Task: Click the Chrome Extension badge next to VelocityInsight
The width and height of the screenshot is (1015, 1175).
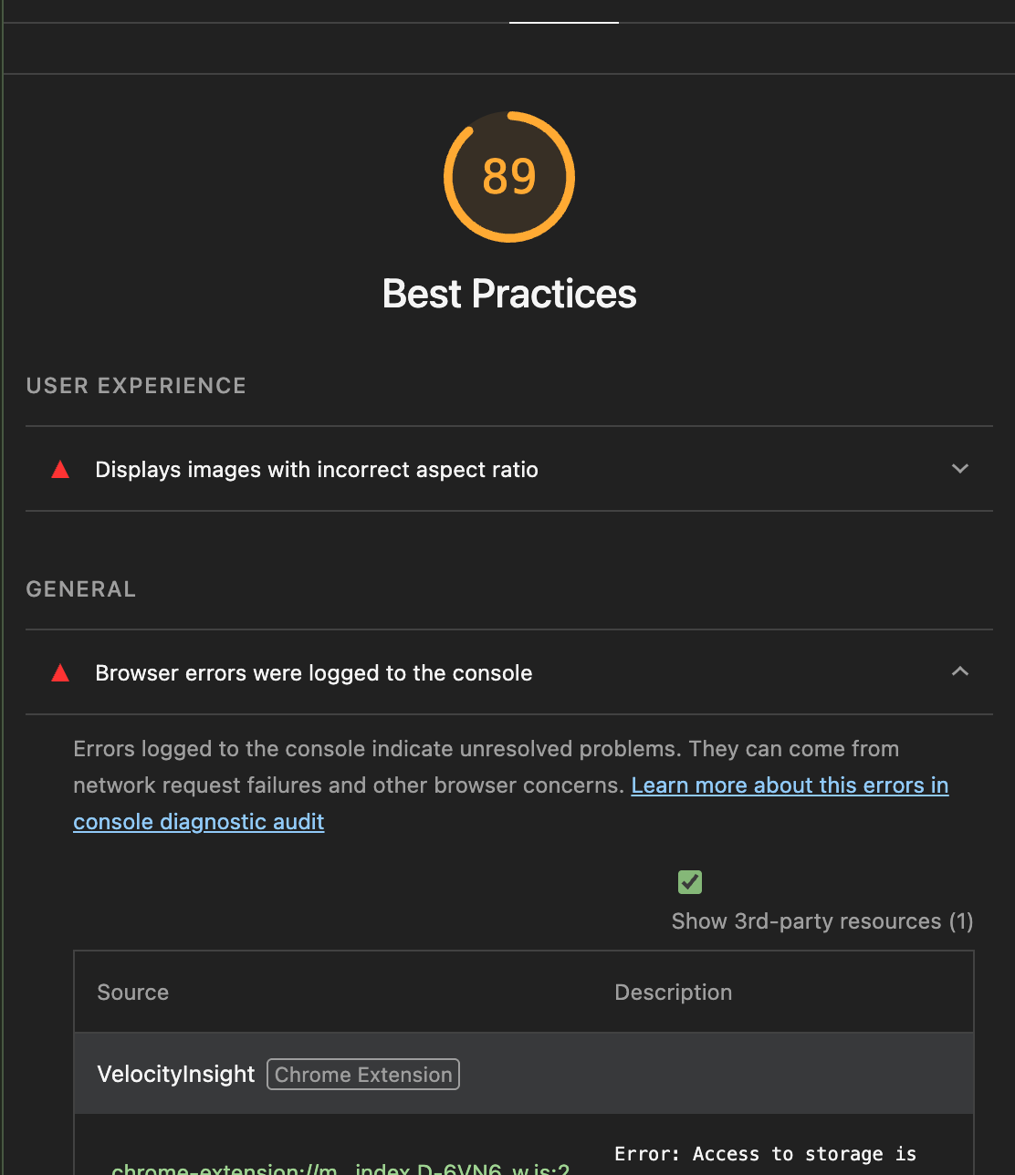Action: point(362,1074)
